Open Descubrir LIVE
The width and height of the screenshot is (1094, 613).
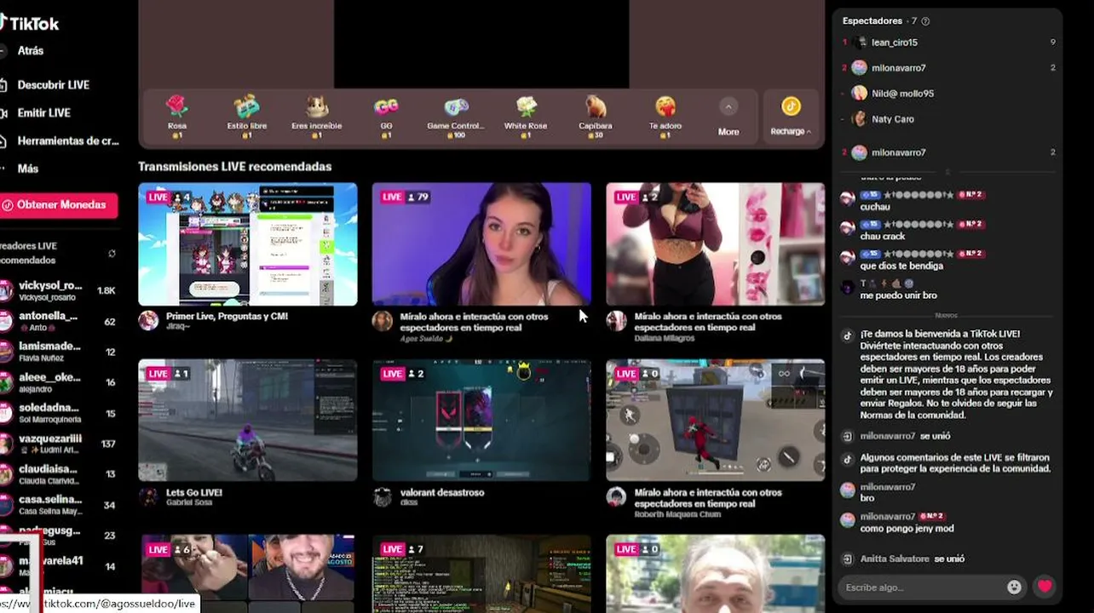pos(46,85)
